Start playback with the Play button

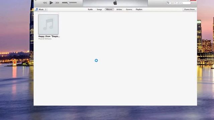click(x=51, y=3)
